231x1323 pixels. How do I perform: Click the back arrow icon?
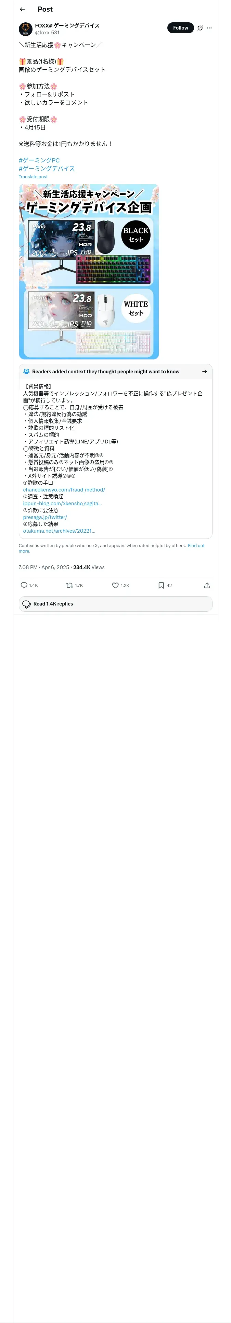click(x=22, y=9)
